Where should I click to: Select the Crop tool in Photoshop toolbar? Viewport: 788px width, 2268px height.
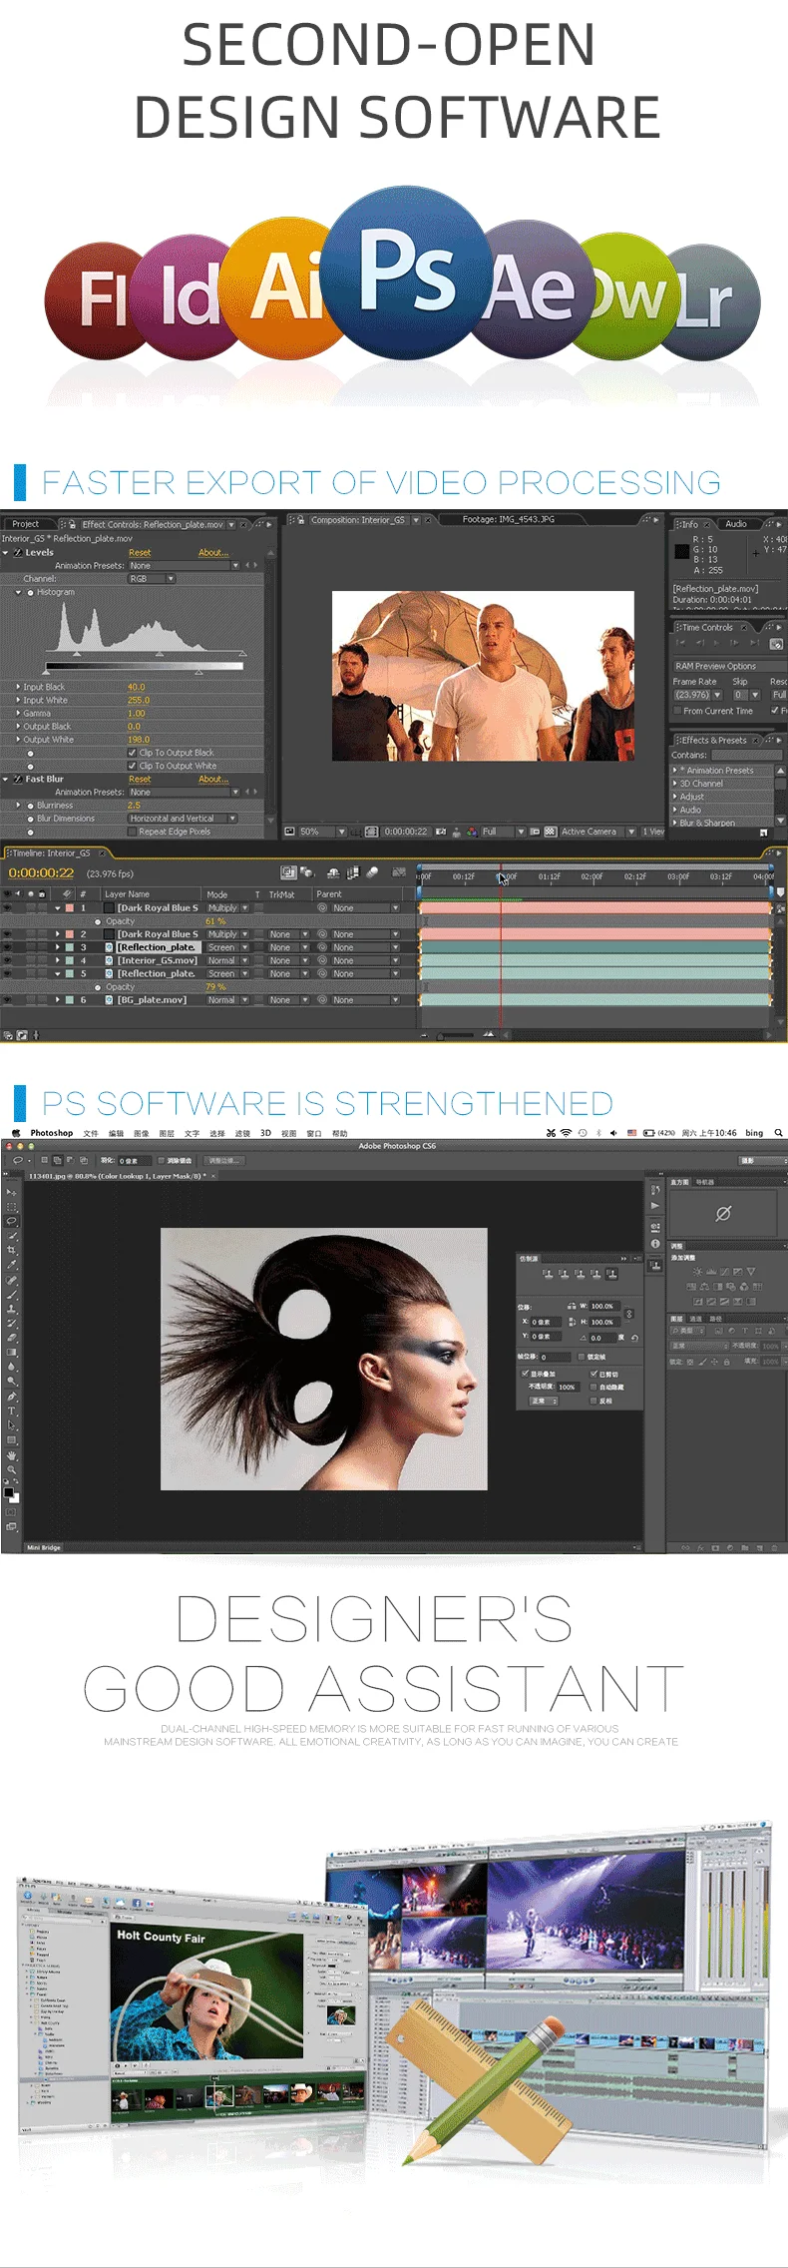click(x=12, y=1250)
